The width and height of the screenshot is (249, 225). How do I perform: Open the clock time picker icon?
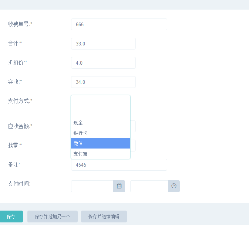point(174,186)
